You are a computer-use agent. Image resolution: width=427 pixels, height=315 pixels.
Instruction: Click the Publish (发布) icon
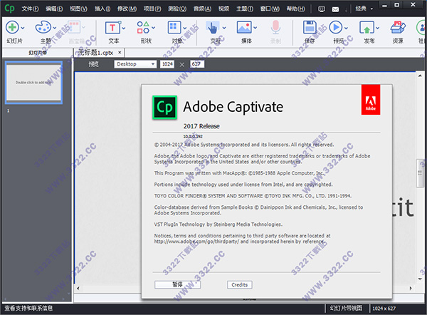tap(367, 27)
